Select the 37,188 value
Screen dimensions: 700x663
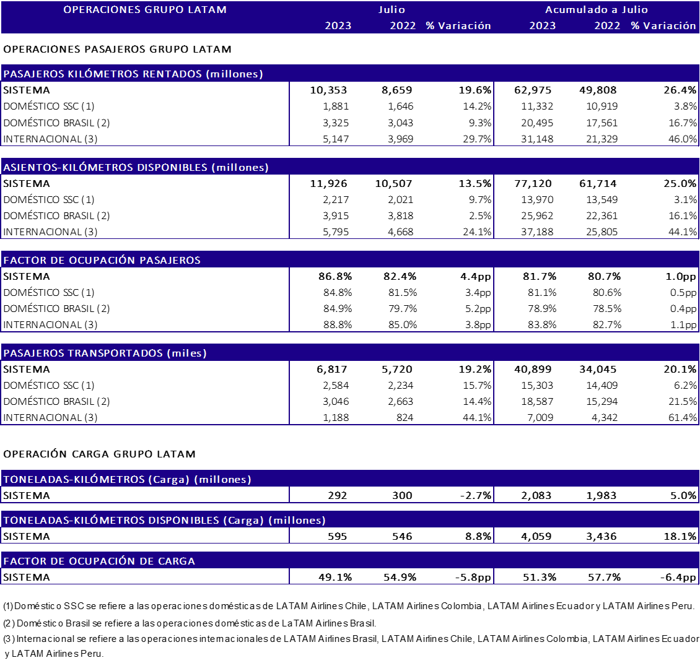click(x=537, y=232)
